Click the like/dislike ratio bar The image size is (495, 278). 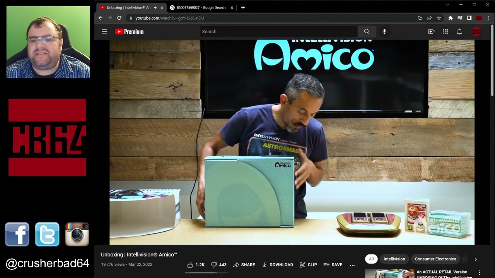click(207, 273)
